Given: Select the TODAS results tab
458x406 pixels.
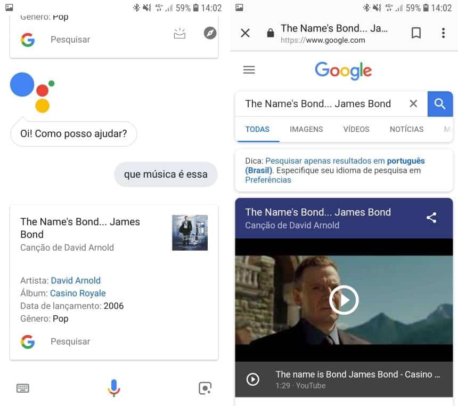Looking at the screenshot, I should coord(257,129).
